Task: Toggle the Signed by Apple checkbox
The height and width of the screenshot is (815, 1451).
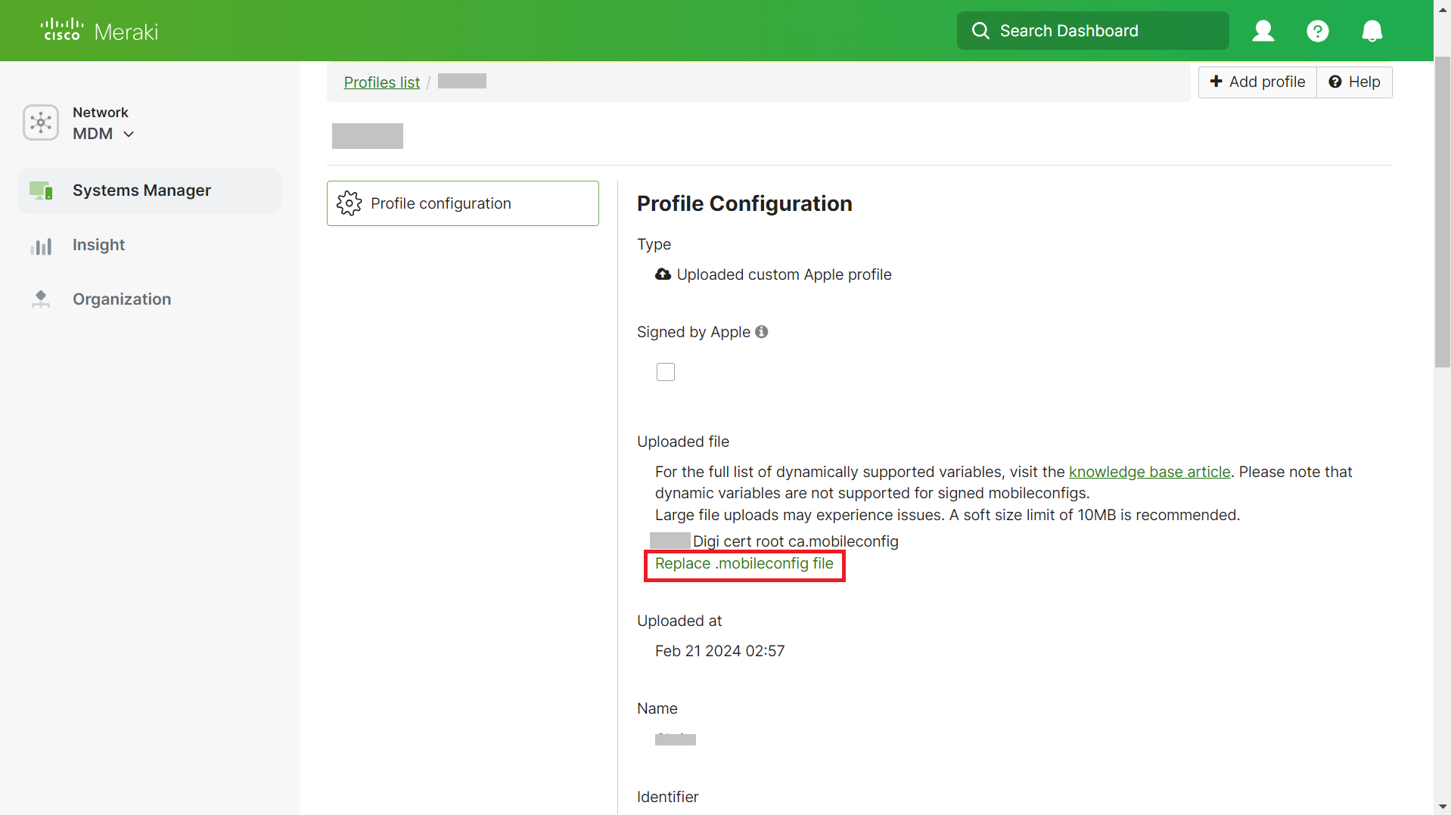Action: 666,372
